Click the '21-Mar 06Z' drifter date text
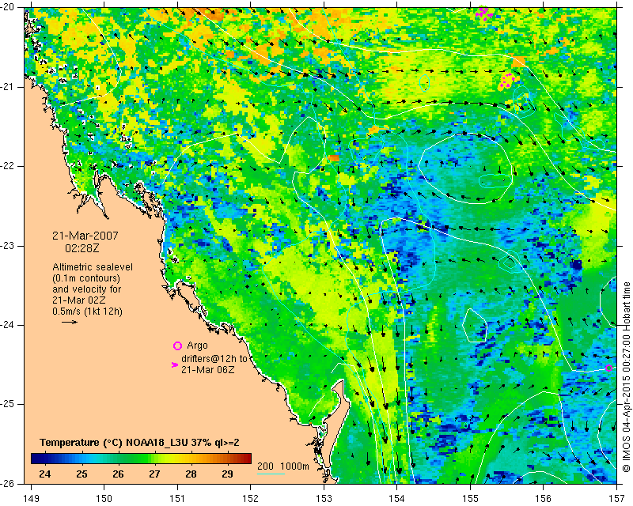Screen dimensions: 633x506 (x=207, y=369)
